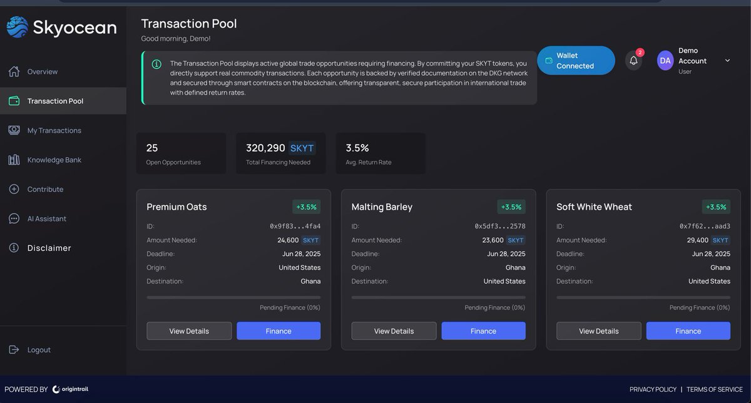This screenshot has height=403, width=751.
Task: Open the Terms of Service link
Action: (x=714, y=389)
